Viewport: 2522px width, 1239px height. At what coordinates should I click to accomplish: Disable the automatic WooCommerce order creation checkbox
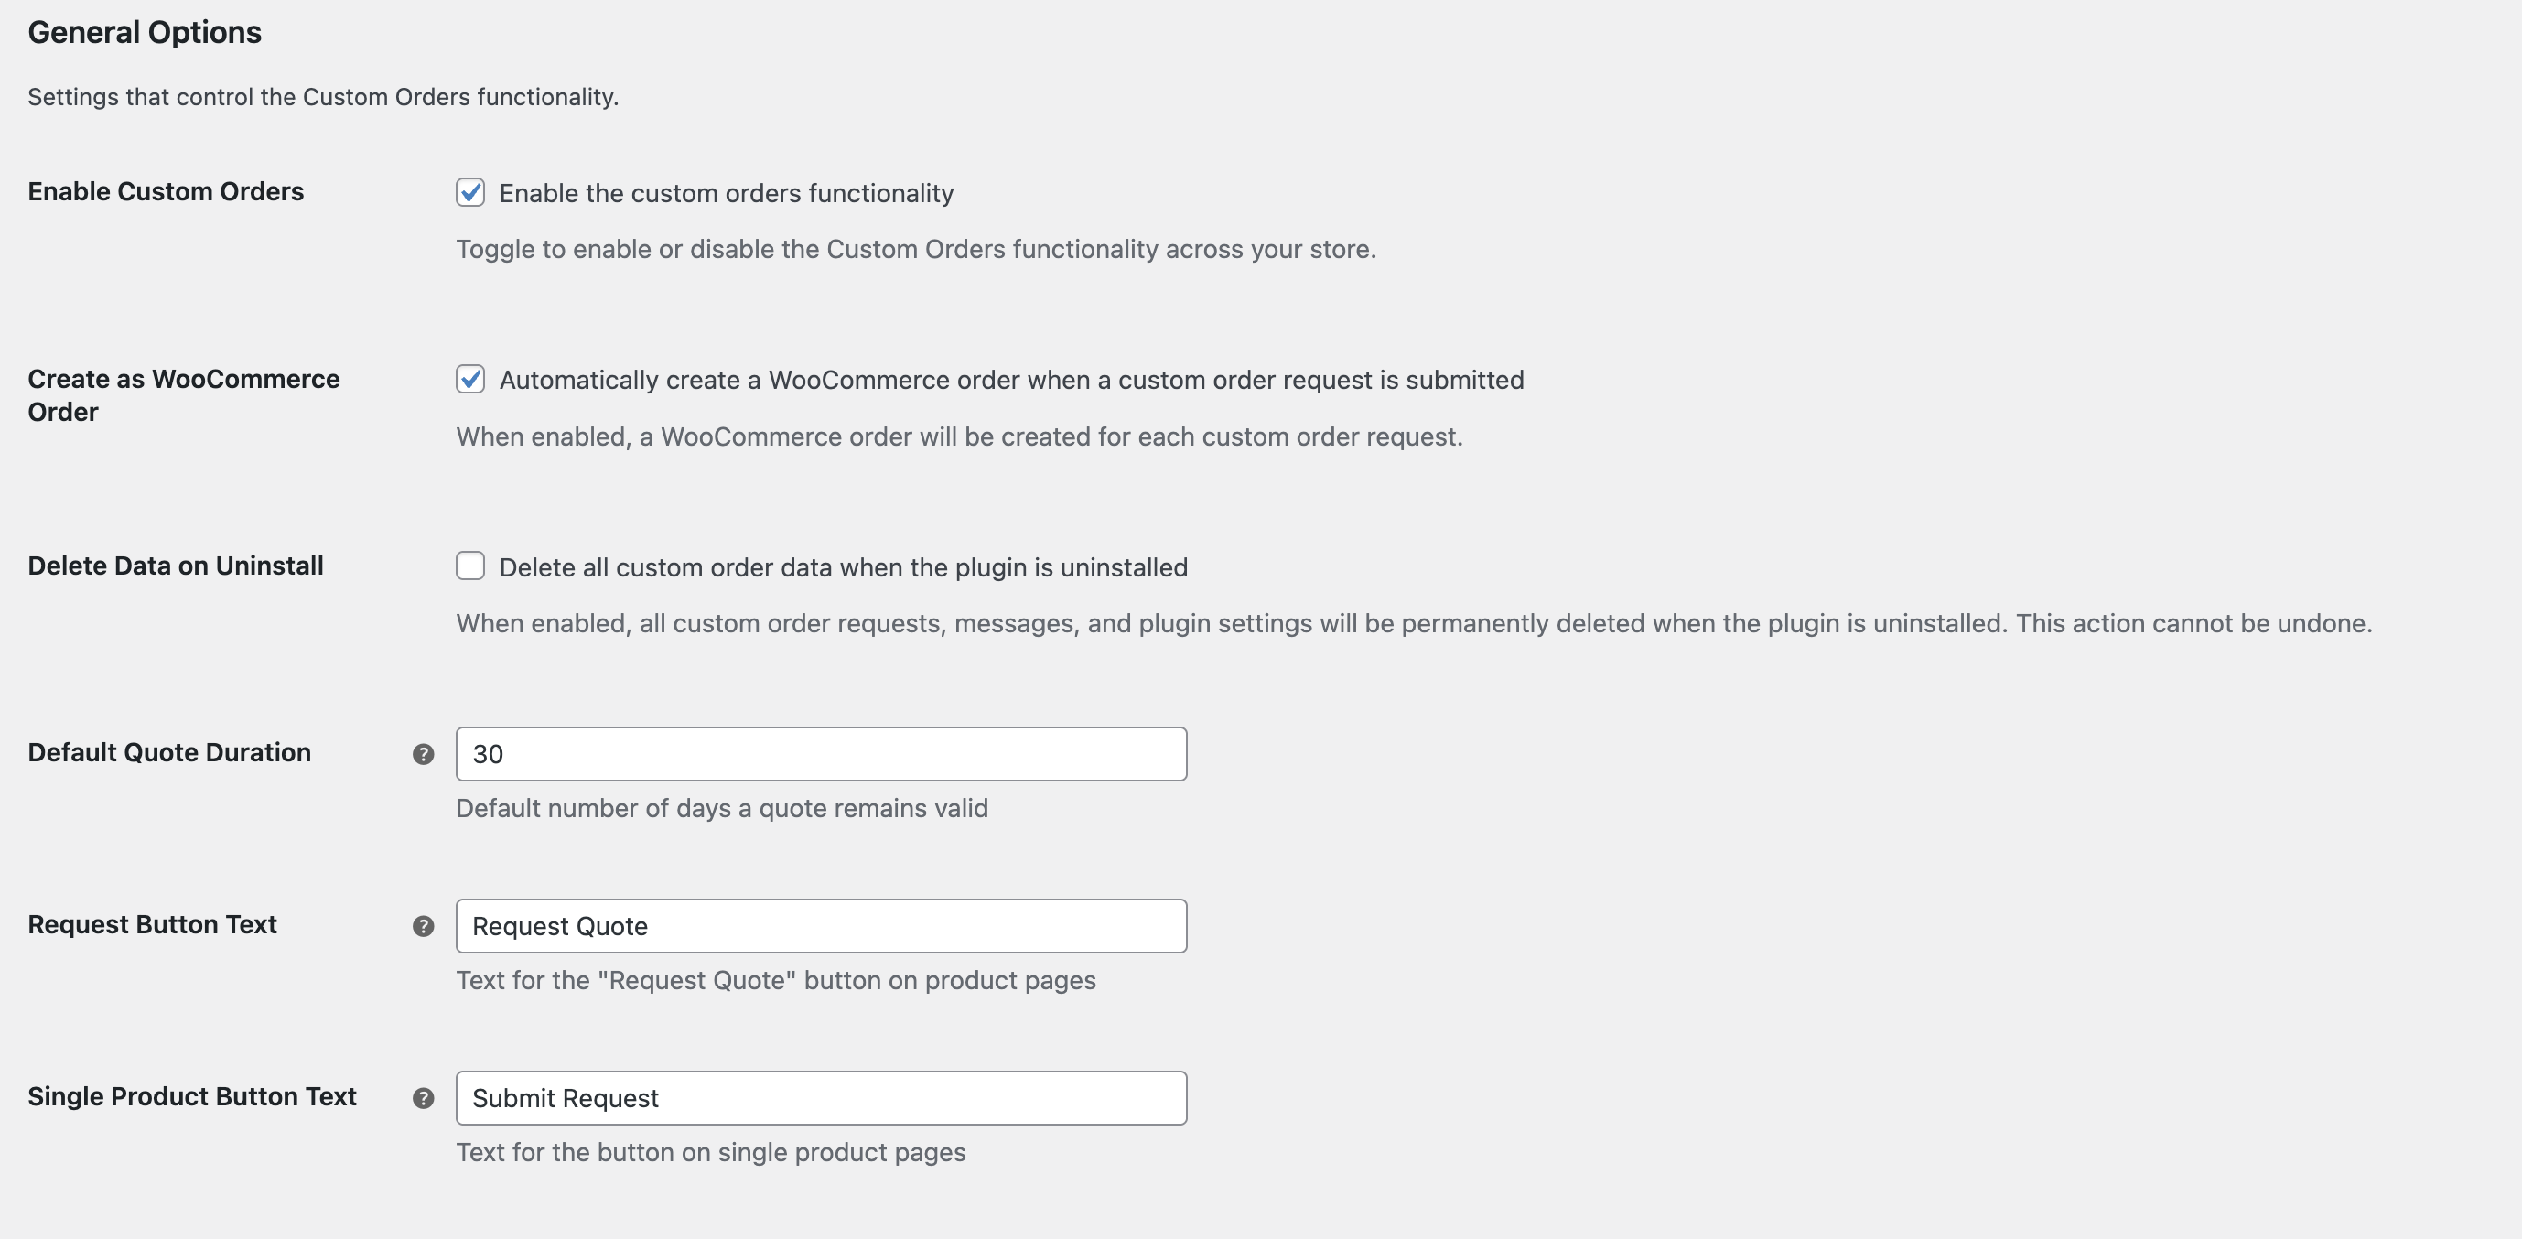[x=470, y=379]
